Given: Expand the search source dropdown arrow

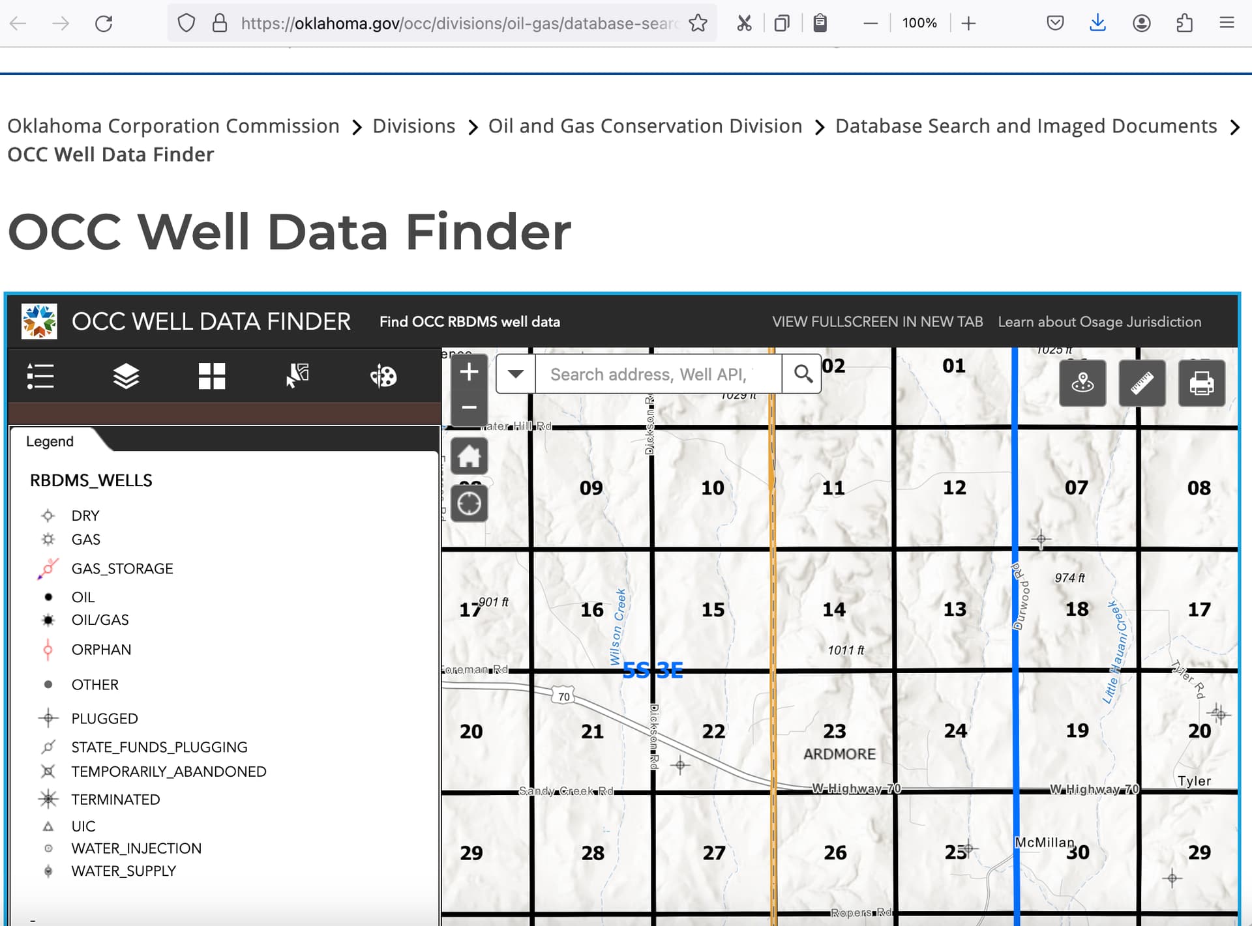Looking at the screenshot, I should coord(516,374).
